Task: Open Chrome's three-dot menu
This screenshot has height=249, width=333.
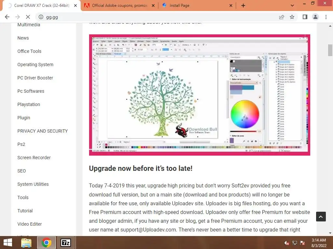Action: [x=326, y=17]
